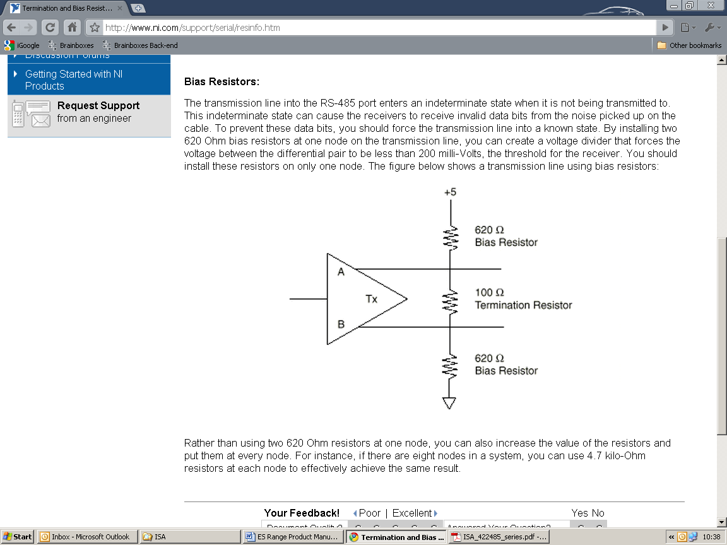Collapse the system tray with the chevron
This screenshot has width=727, height=545.
coord(672,537)
